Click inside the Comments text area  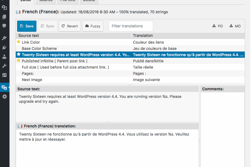(x=223, y=130)
